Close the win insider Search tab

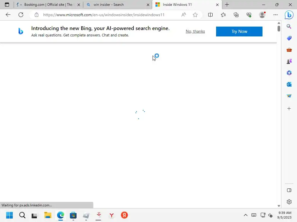pyautogui.click(x=148, y=5)
